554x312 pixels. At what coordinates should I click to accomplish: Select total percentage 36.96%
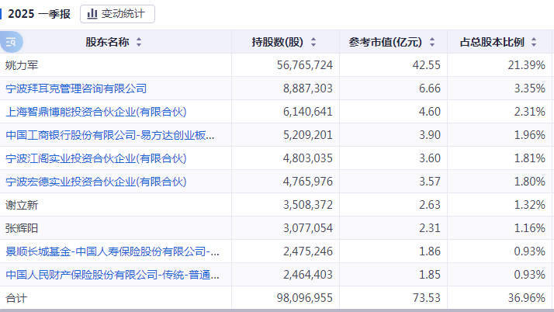click(526, 298)
